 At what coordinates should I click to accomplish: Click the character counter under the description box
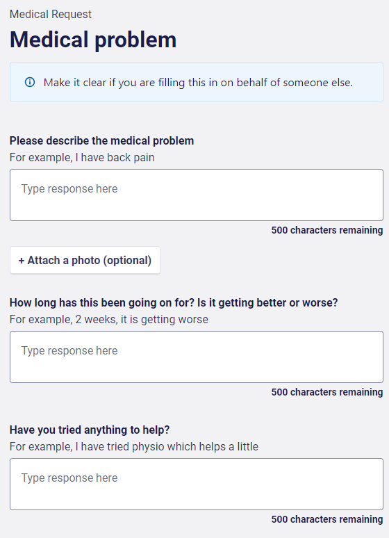(x=327, y=230)
